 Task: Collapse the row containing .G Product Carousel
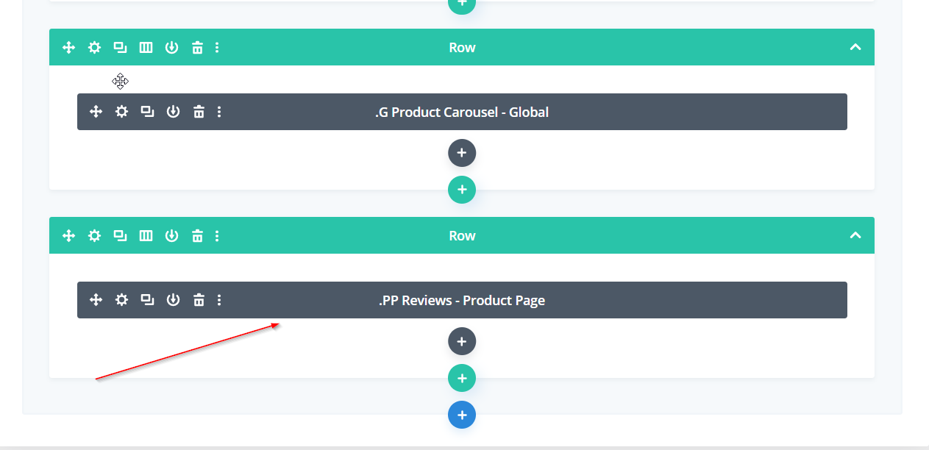coord(855,48)
